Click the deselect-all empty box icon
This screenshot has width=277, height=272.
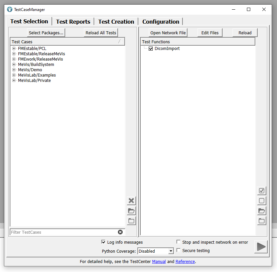tap(262, 201)
